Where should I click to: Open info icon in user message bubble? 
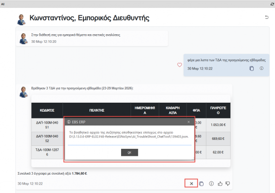(262, 68)
